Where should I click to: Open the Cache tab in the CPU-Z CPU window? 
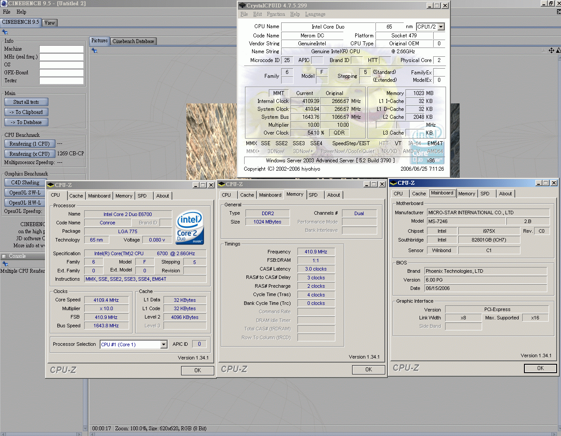(76, 196)
